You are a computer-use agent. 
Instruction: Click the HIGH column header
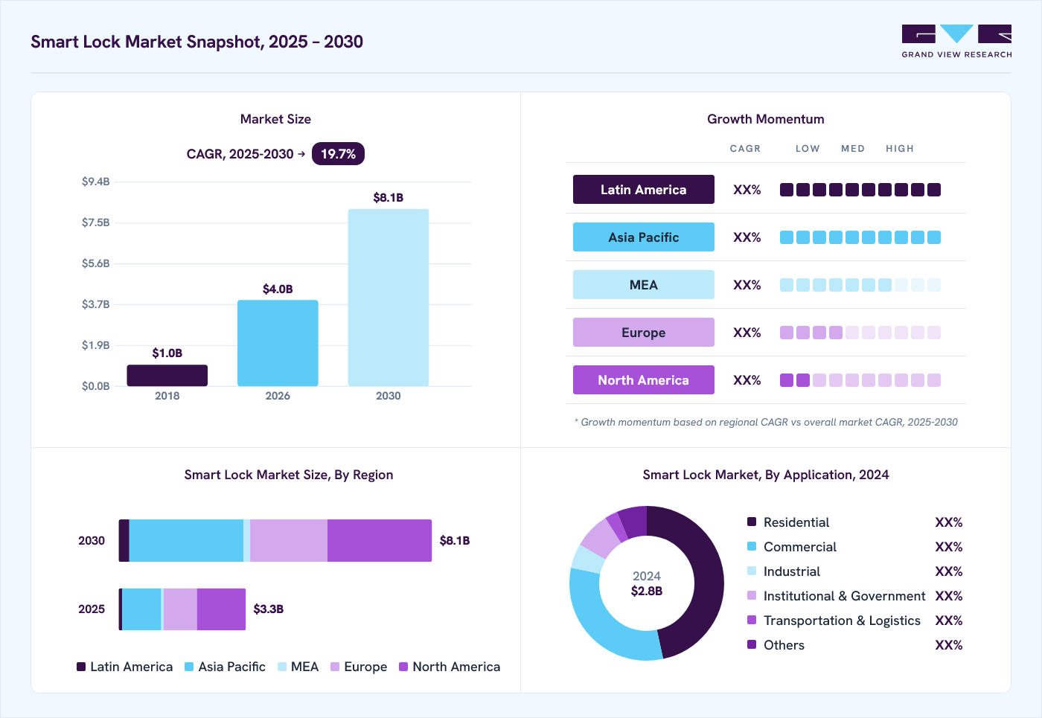click(900, 149)
